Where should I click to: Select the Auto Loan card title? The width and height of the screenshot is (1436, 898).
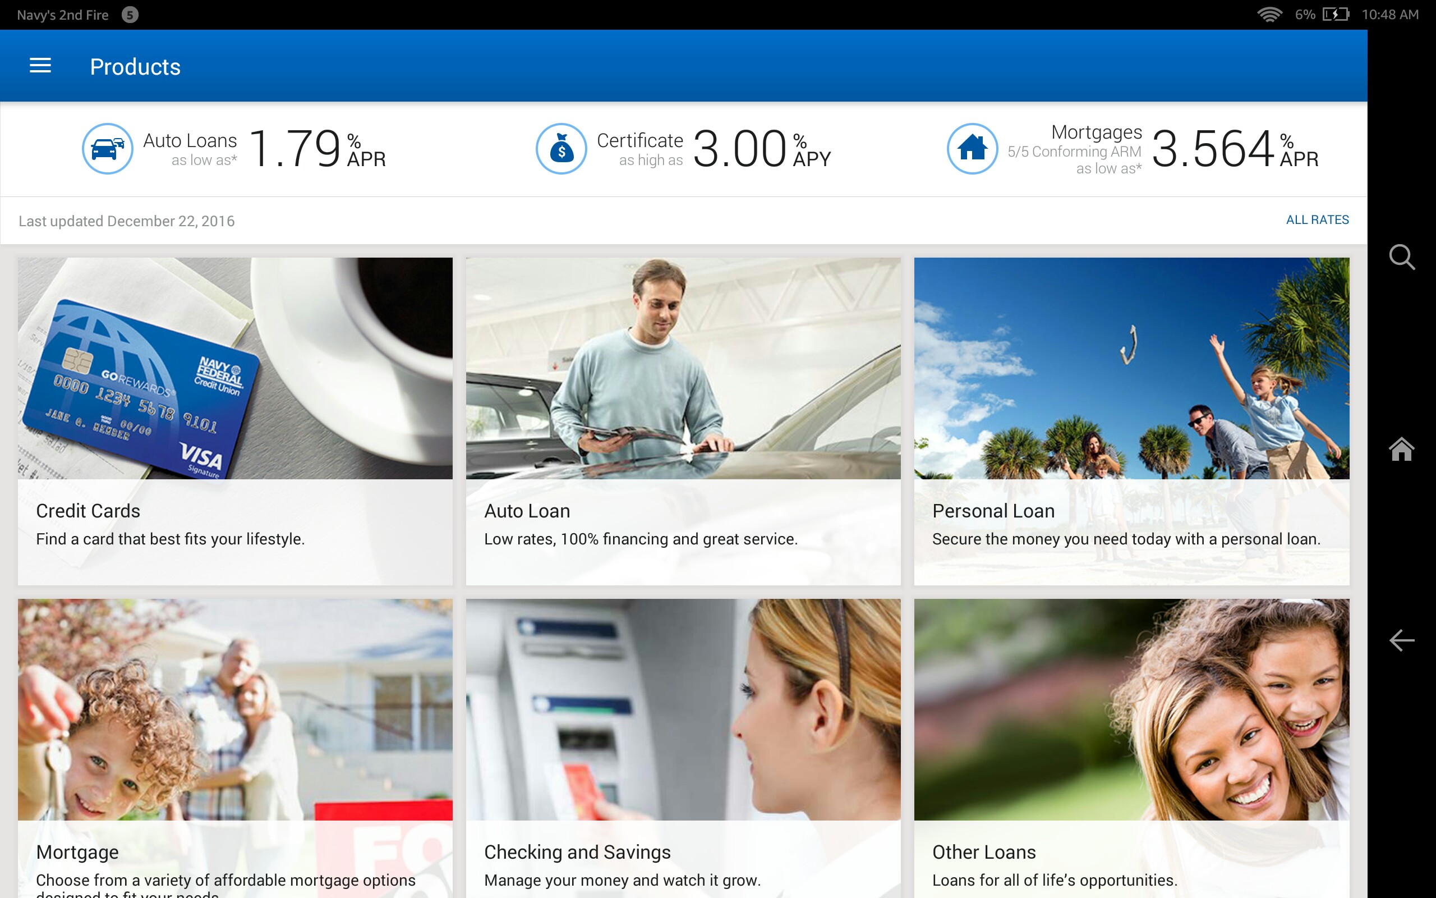point(527,511)
